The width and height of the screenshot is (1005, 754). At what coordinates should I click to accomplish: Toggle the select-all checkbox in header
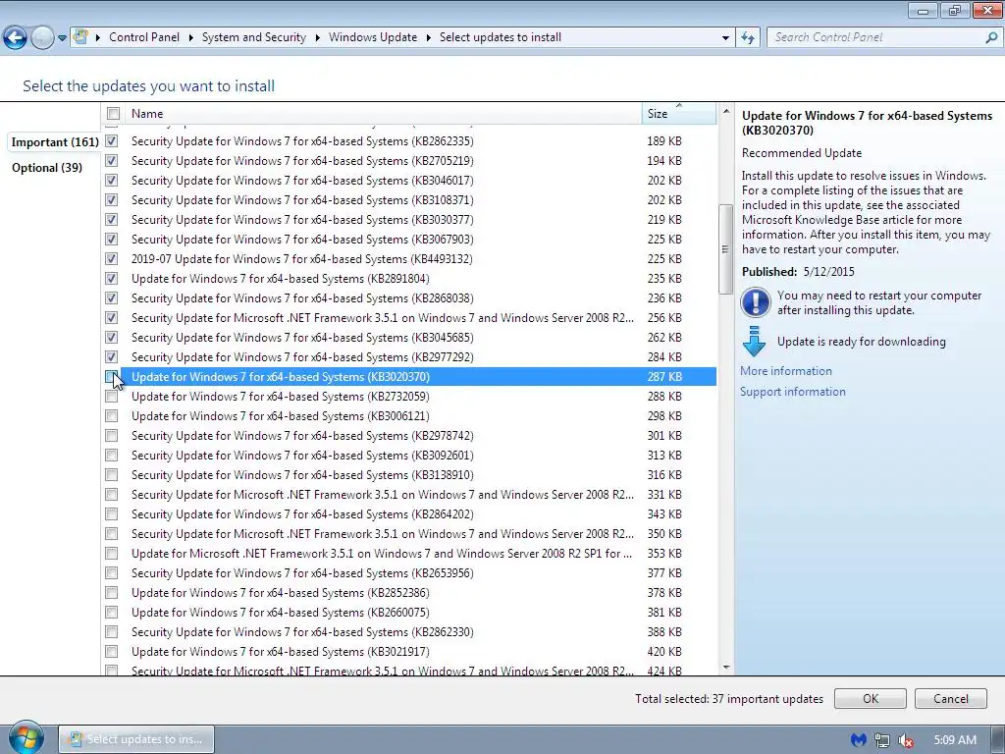(114, 114)
